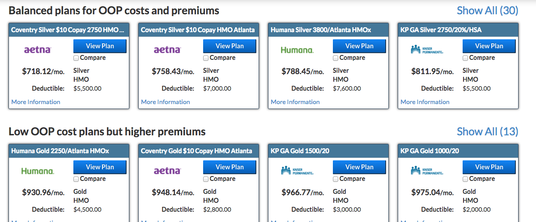Image resolution: width=536 pixels, height=222 pixels.
Task: Click the $3,000.00 deductible value
Action: click(x=347, y=209)
